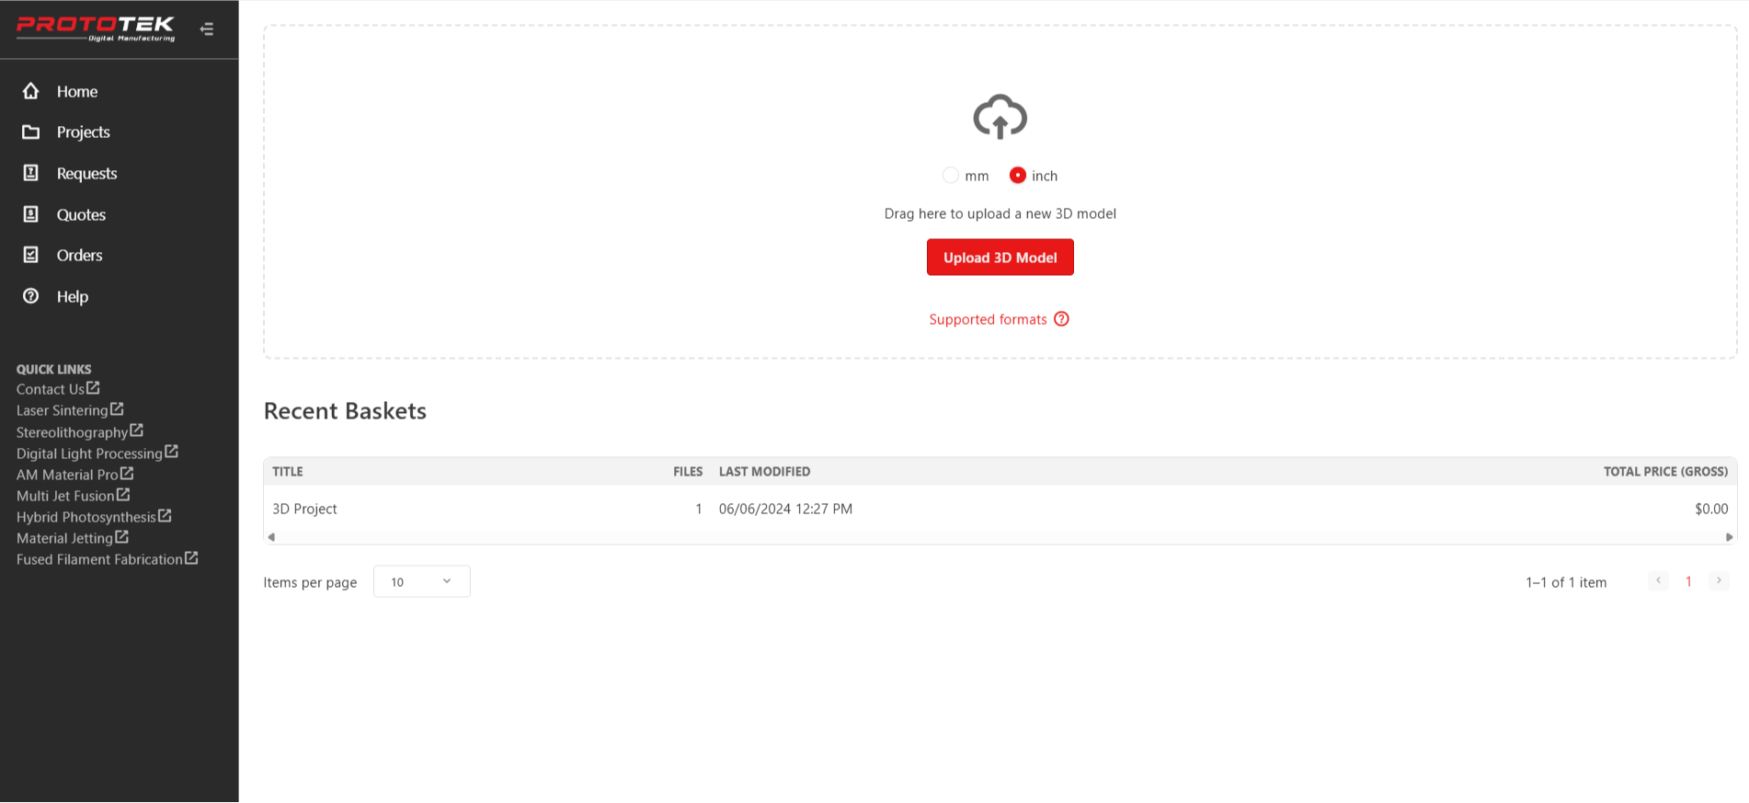Click the TOTAL PRICE (GROSS) column header
The image size is (1749, 803).
coord(1665,471)
